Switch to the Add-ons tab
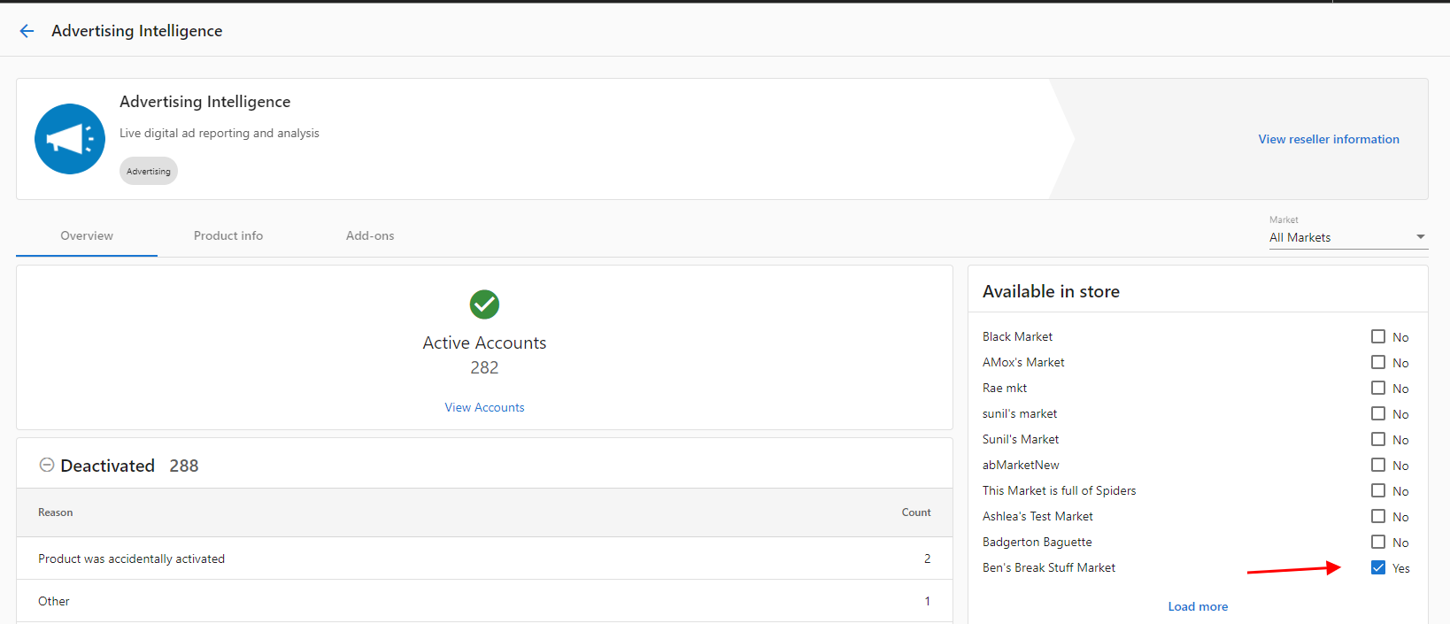The width and height of the screenshot is (1450, 624). (x=370, y=235)
